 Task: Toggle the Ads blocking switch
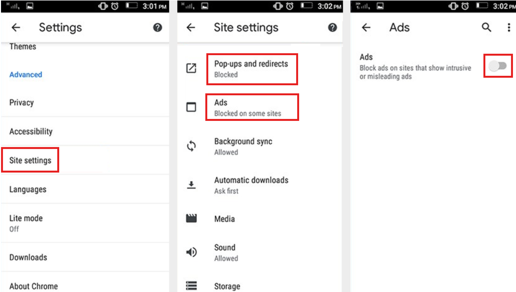pyautogui.click(x=498, y=66)
